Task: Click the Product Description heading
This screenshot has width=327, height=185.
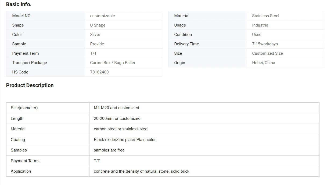Action: 30,85
